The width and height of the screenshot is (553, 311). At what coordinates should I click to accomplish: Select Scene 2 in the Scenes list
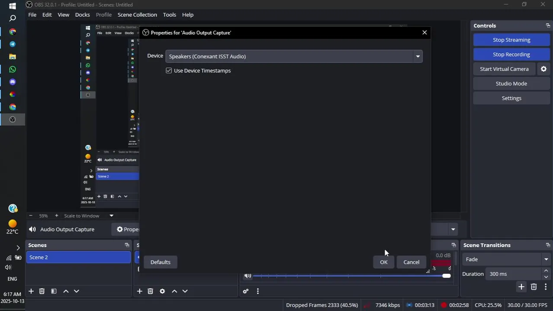tap(78, 257)
